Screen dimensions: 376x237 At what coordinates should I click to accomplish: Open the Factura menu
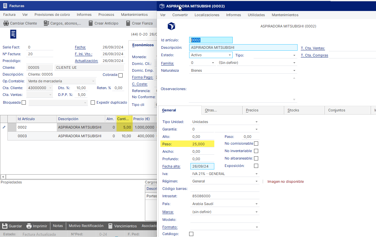[x=9, y=15]
